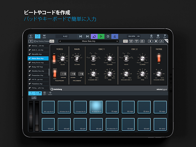
Task: Click the preset list scrollbar handle
Action: 49,72
